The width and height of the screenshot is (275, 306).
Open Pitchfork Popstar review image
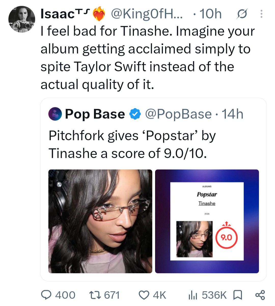click(207, 221)
